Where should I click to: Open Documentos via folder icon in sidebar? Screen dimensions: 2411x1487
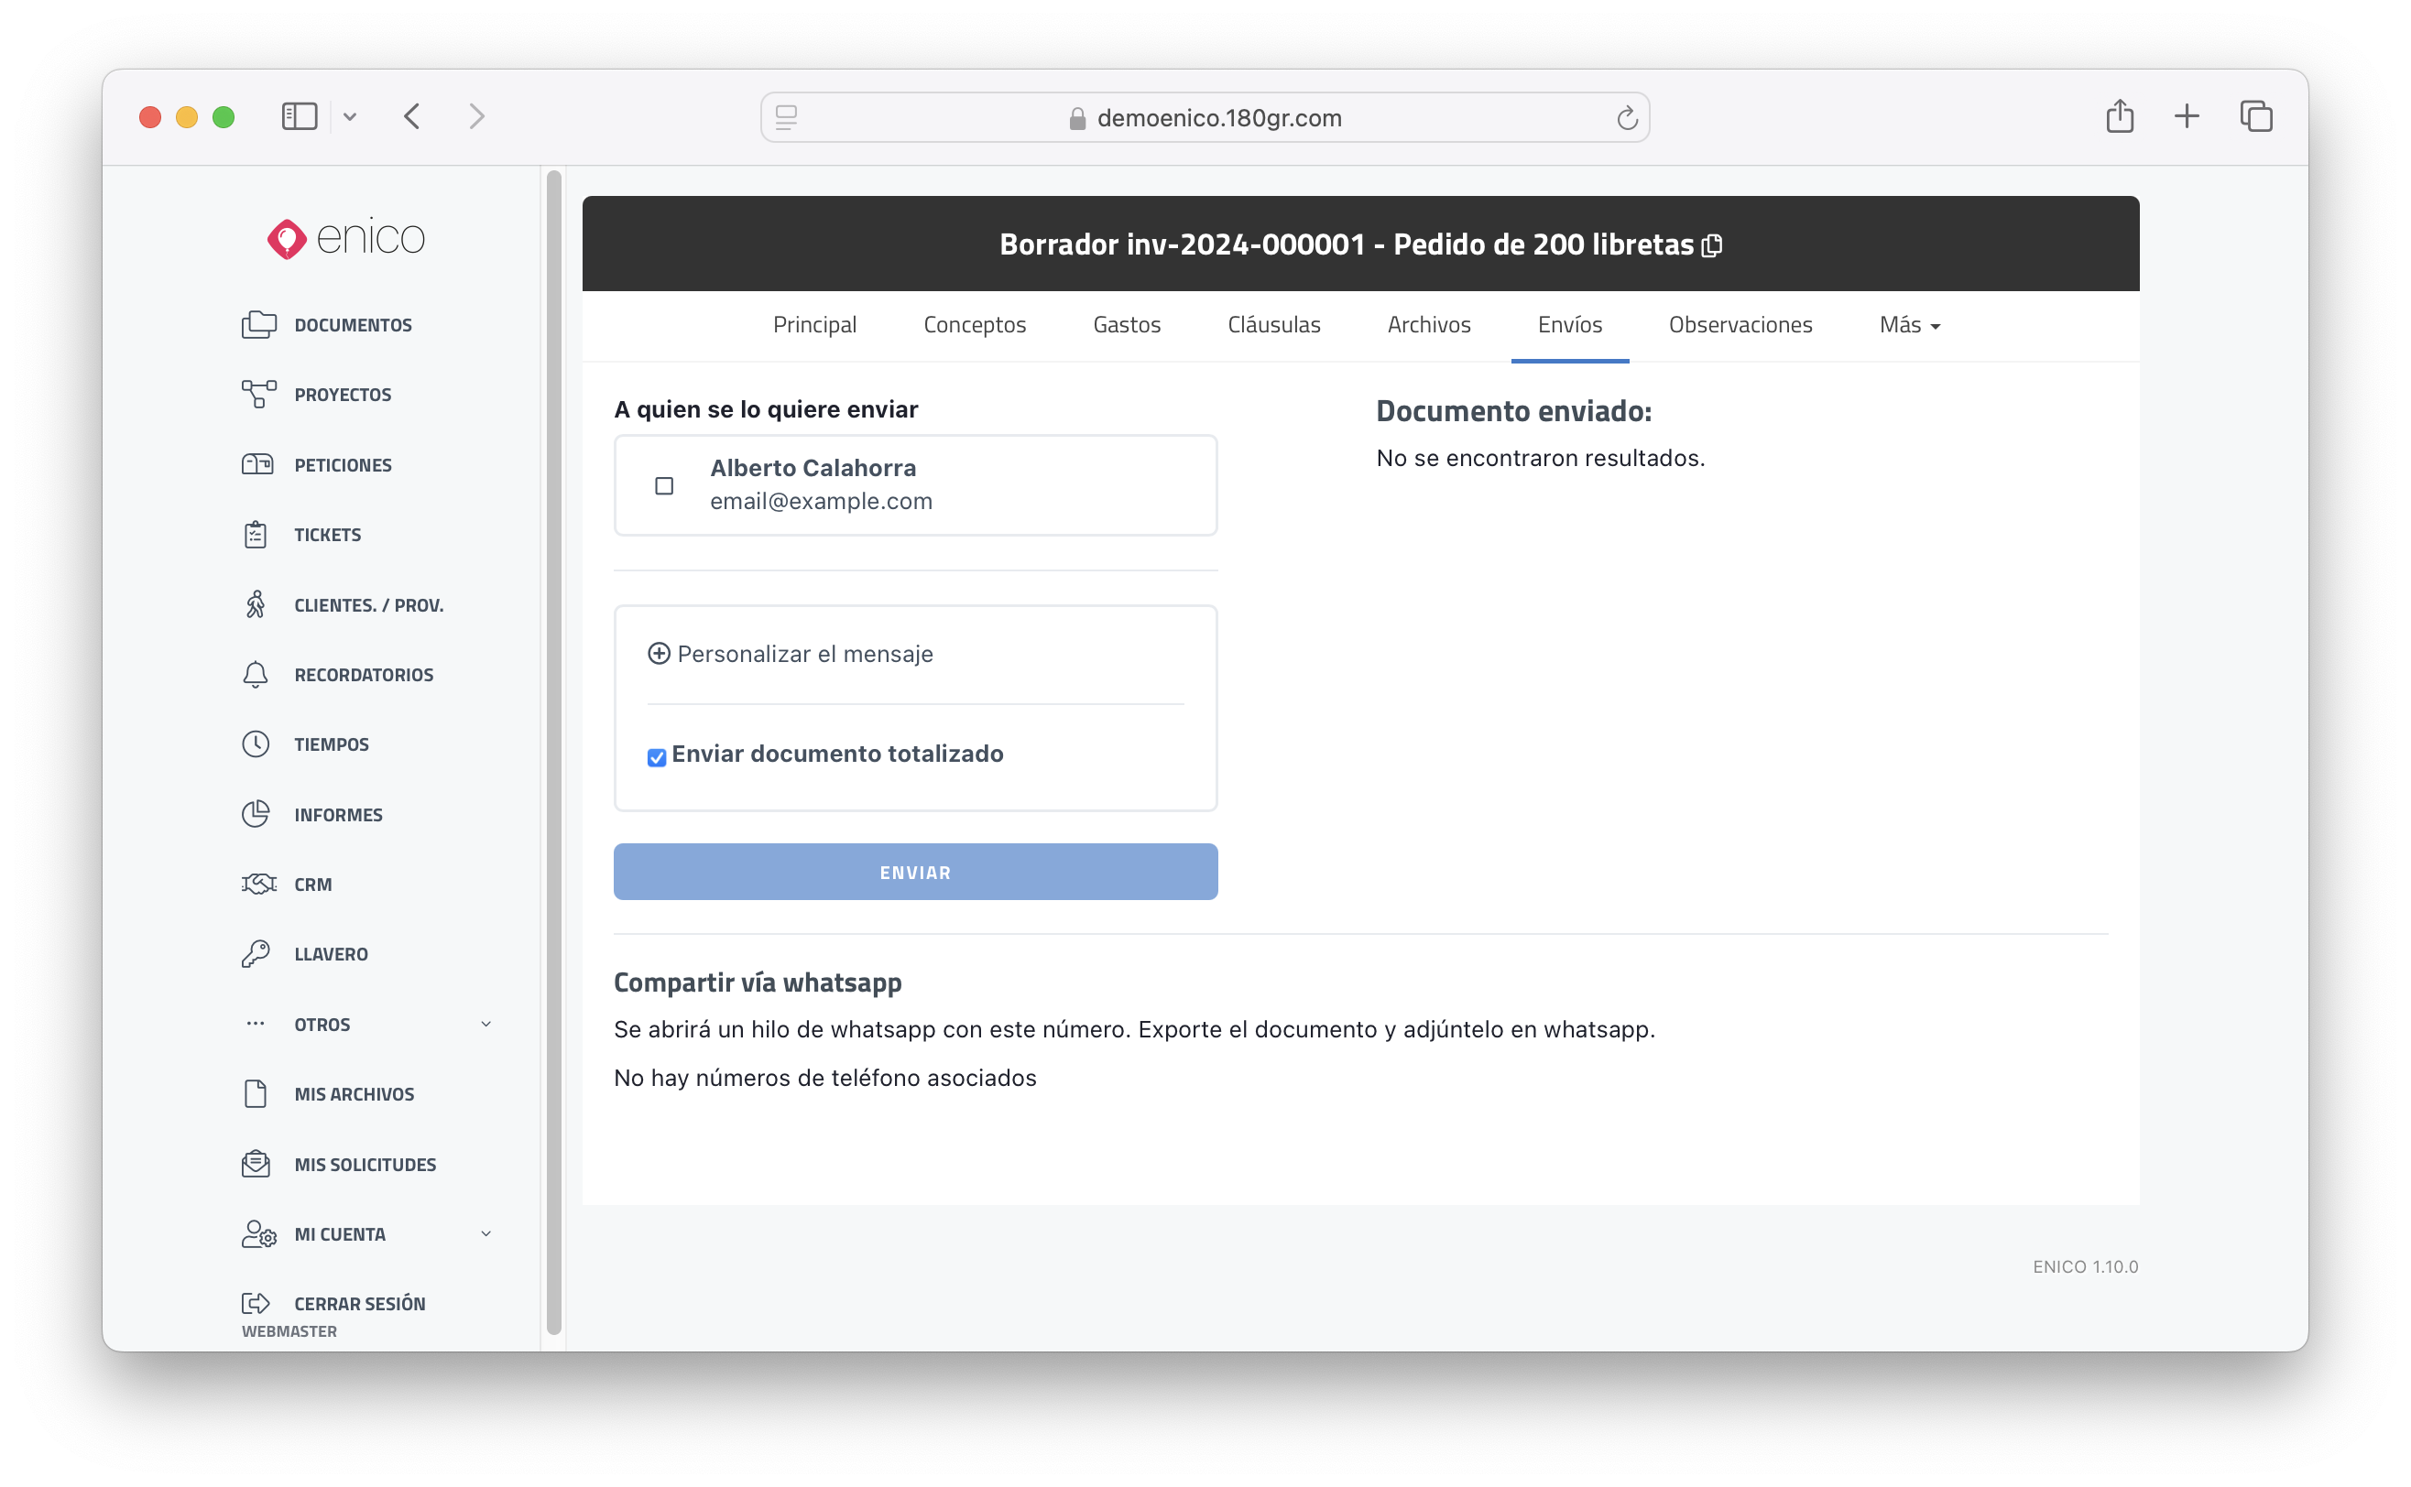pyautogui.click(x=258, y=324)
